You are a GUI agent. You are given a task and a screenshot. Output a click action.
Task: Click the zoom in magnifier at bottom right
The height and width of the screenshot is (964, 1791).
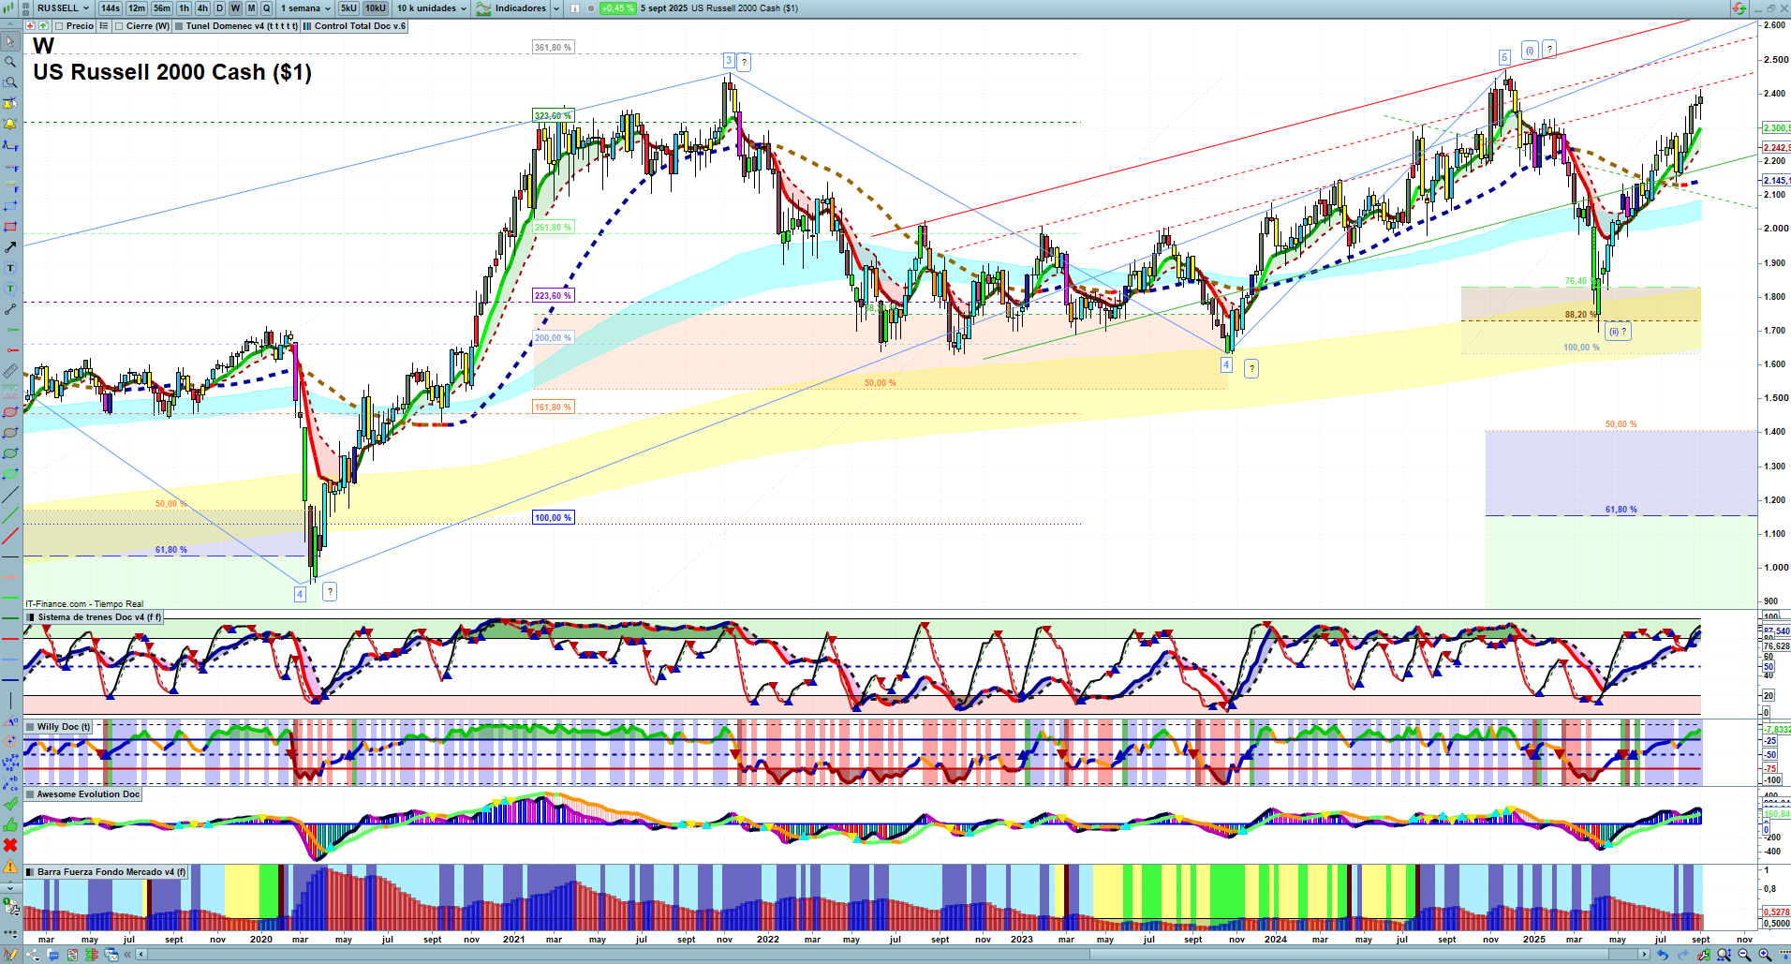(1765, 955)
